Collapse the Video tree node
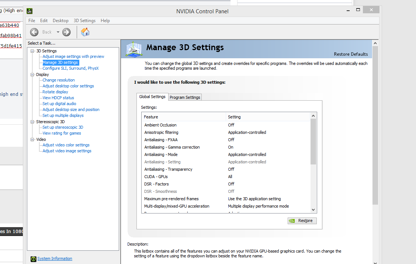 pos(32,139)
